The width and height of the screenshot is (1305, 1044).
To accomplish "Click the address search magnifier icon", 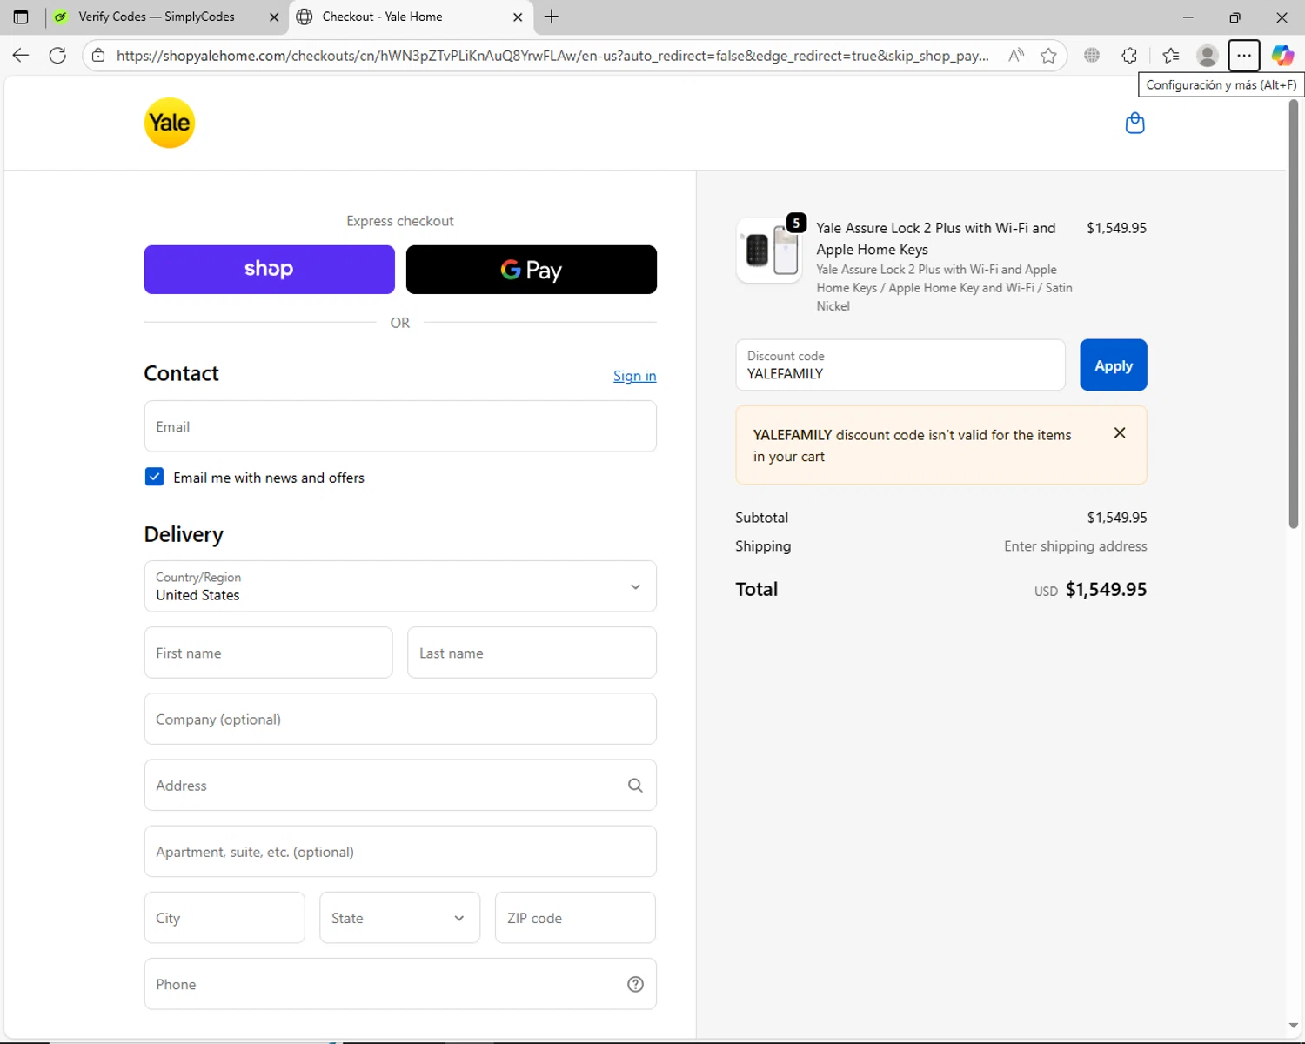I will point(635,786).
